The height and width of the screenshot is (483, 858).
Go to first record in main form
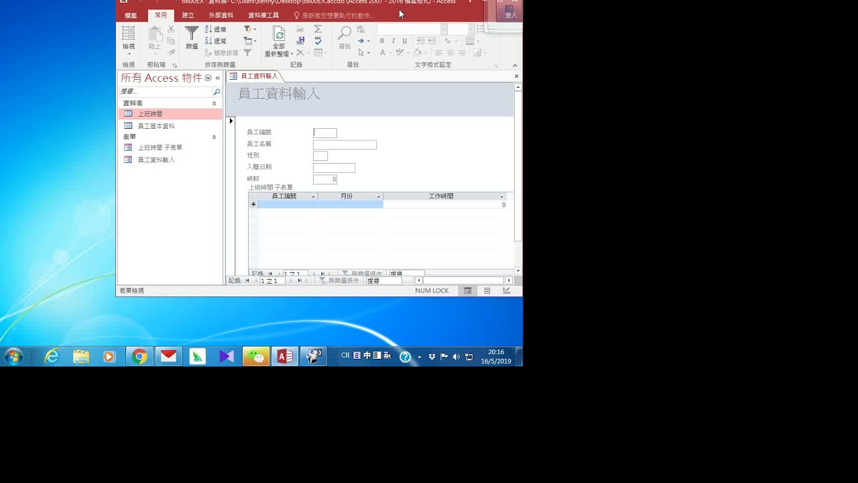(247, 281)
